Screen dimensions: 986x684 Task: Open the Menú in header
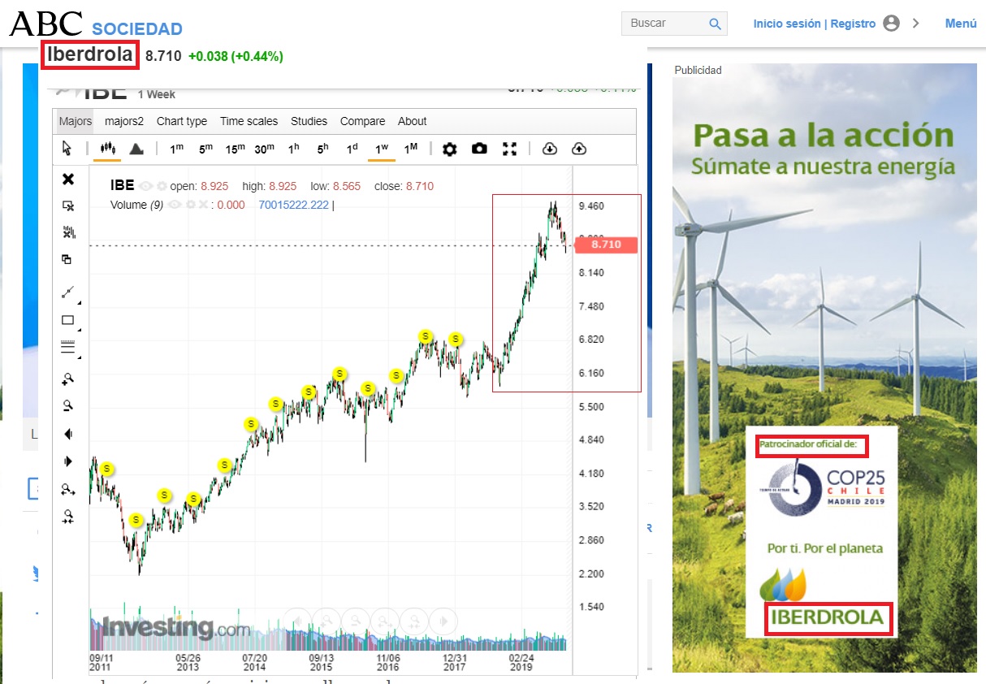click(x=961, y=24)
